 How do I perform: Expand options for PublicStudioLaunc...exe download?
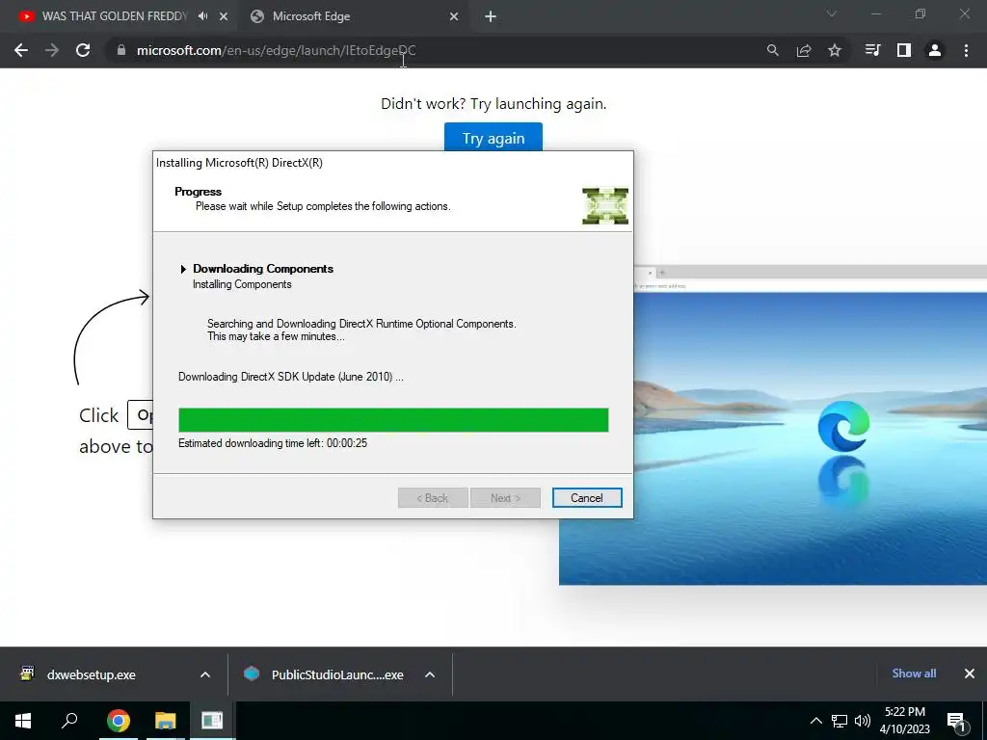point(430,674)
